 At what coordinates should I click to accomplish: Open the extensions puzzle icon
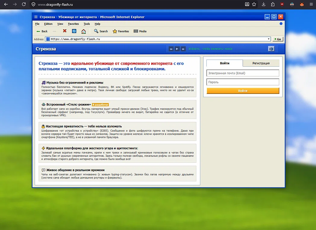(273, 4)
